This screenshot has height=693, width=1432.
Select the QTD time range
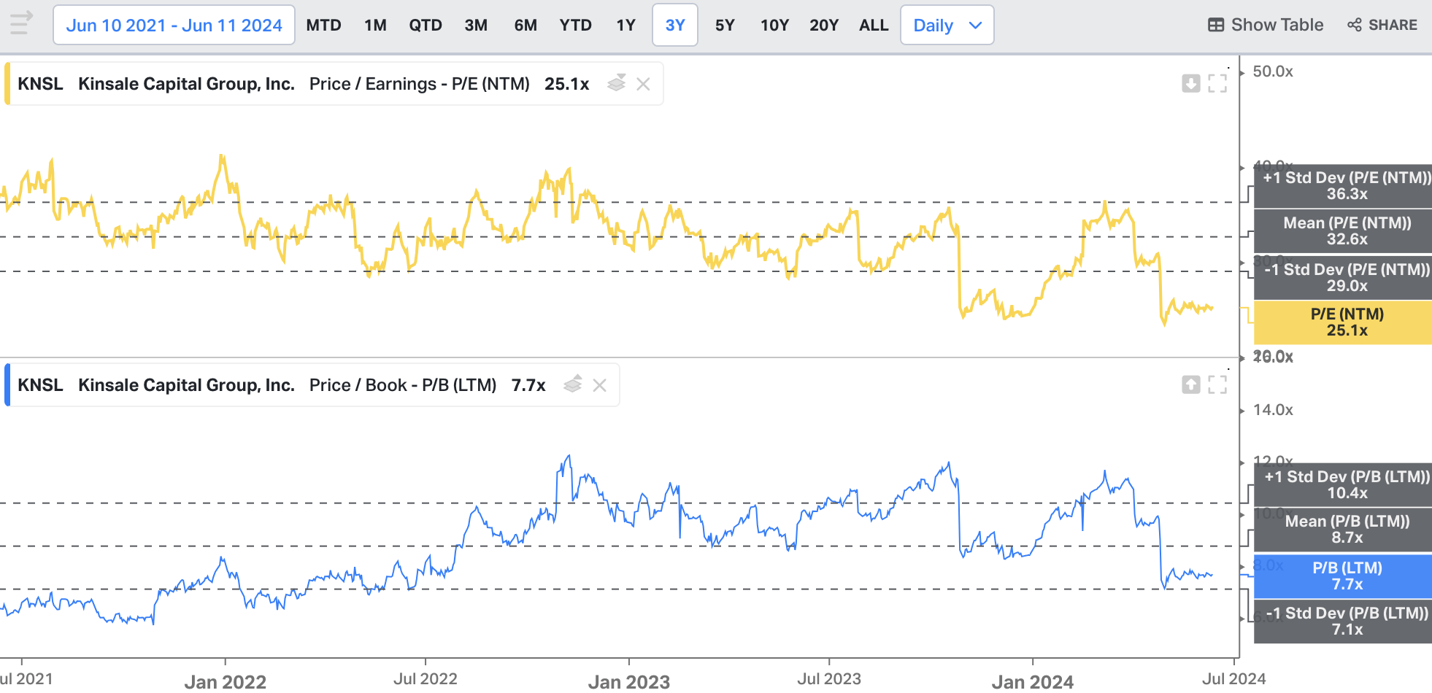[426, 25]
